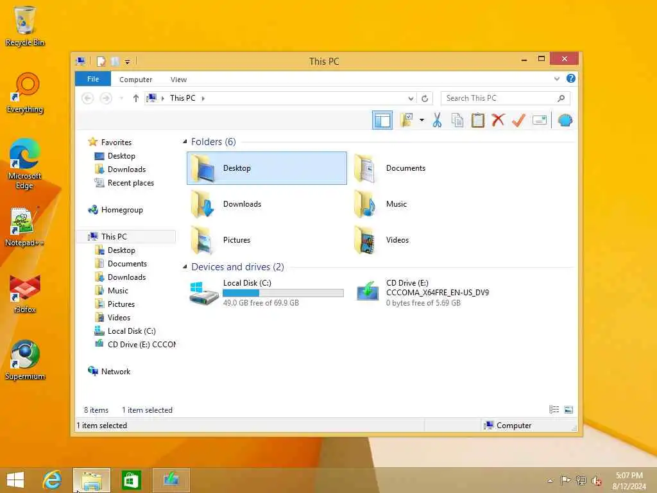Click the red X Delete icon

[498, 120]
